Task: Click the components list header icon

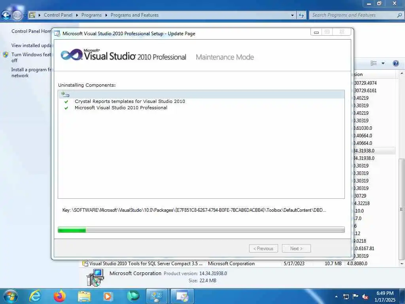Action: pyautogui.click(x=65, y=94)
